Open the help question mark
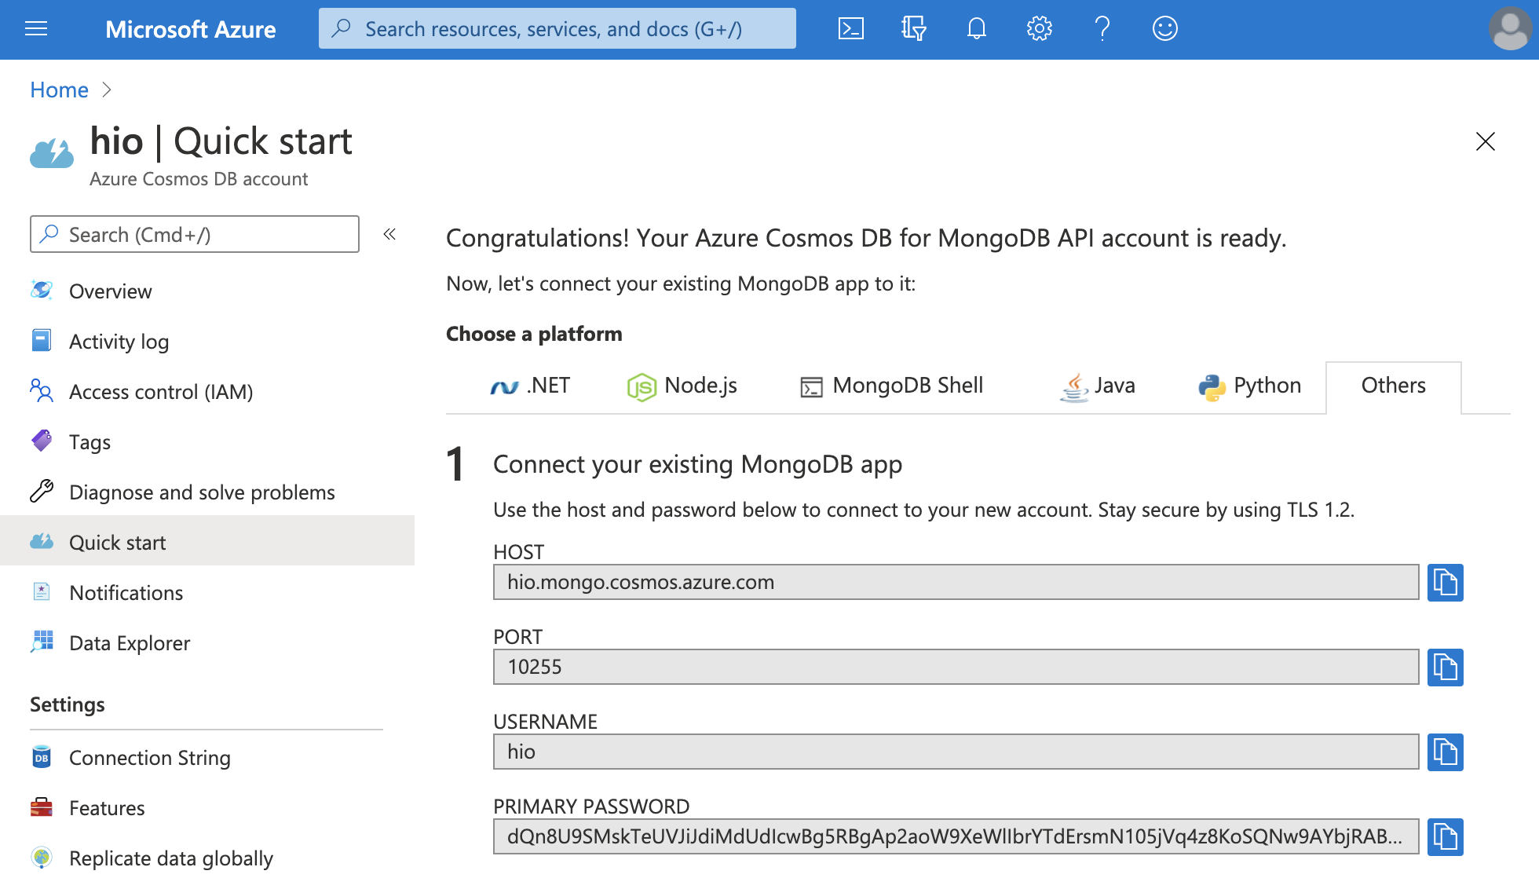 pyautogui.click(x=1102, y=29)
